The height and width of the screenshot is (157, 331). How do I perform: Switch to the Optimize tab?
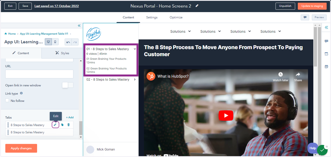click(x=176, y=17)
